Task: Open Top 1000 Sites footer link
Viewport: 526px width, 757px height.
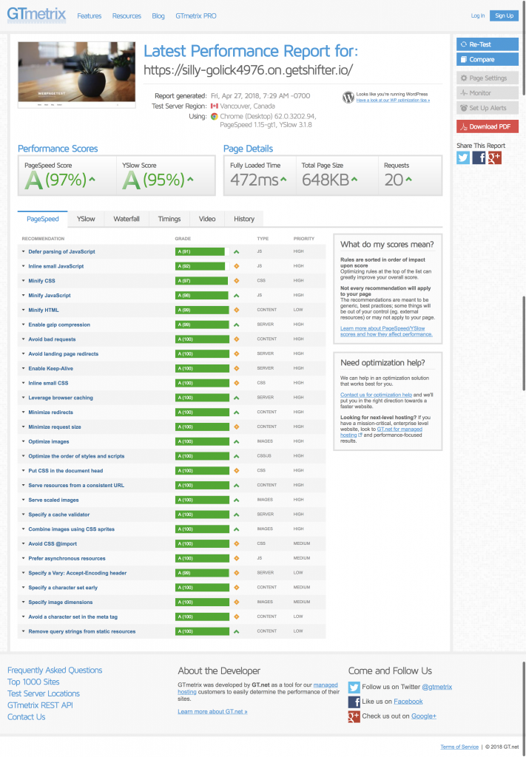Action: 33,682
